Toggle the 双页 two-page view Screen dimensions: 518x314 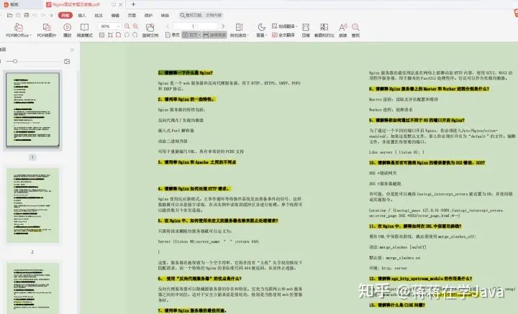coord(190,35)
